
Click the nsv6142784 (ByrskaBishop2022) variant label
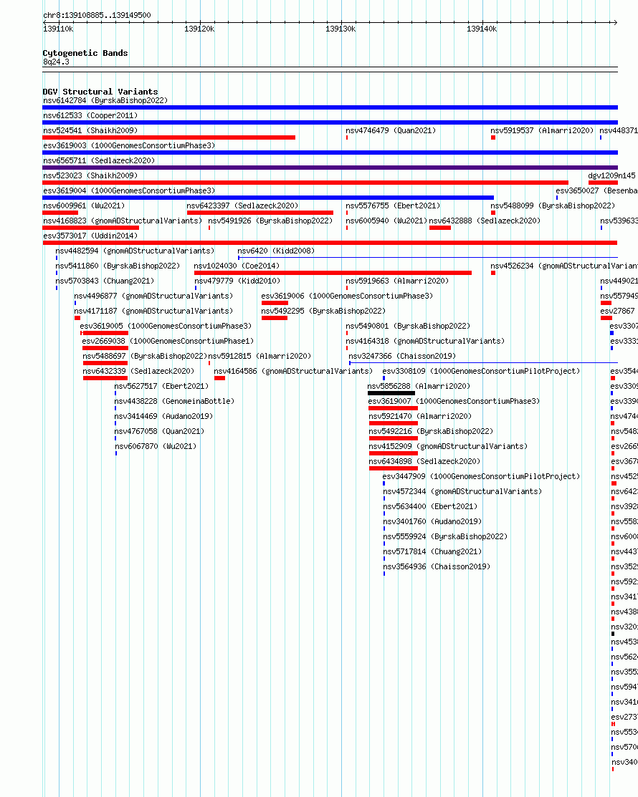[105, 101]
